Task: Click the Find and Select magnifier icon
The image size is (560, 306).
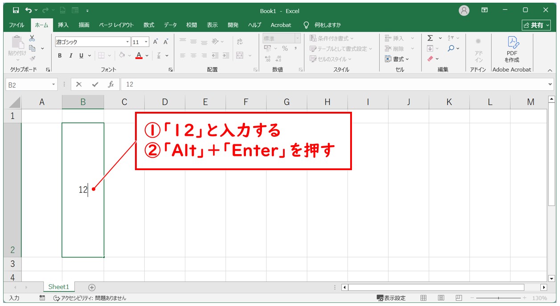Action: coord(451,48)
